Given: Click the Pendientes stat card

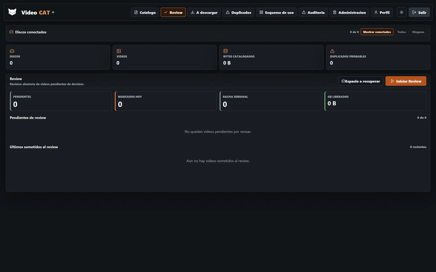Looking at the screenshot, I should coord(61,101).
